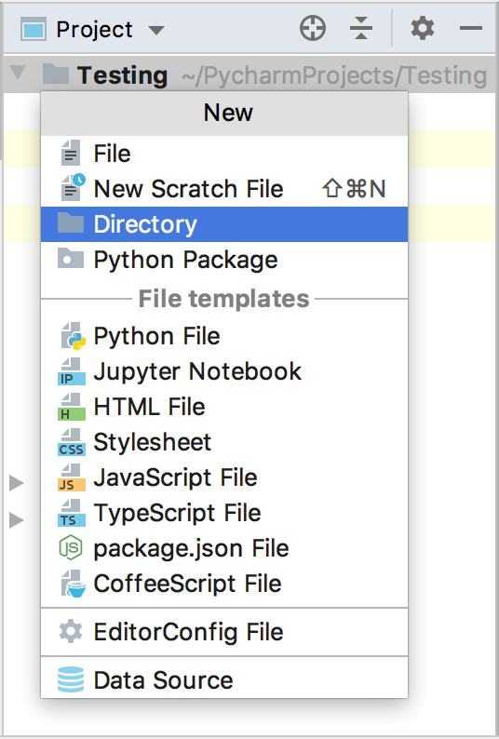Click the Python logo file icon

coord(73,336)
